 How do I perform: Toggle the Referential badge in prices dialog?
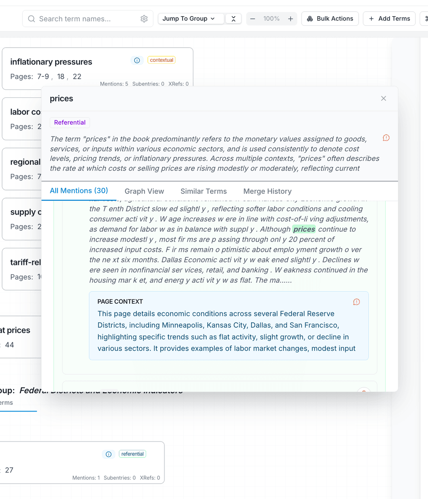[70, 122]
